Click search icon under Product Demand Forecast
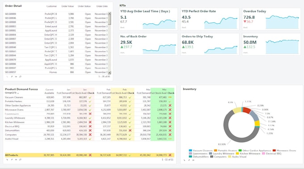This screenshot has height=169, width=304. coord(21,160)
